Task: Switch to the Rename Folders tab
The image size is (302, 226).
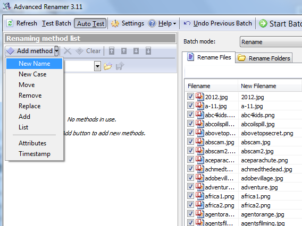Action: click(x=264, y=58)
